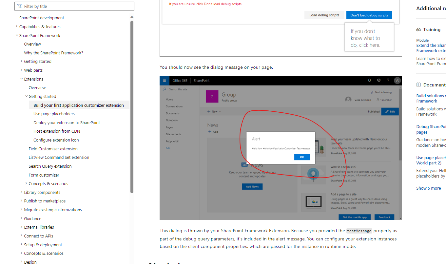Open SharePoint Framework Overview item
The image size is (446, 264).
pyautogui.click(x=32, y=44)
